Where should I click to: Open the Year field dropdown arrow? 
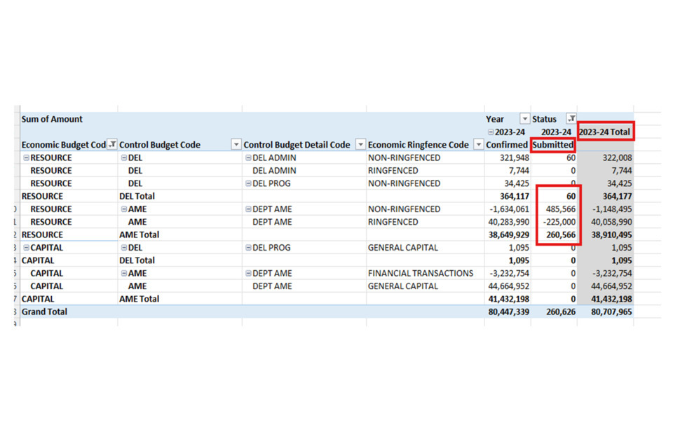[524, 119]
